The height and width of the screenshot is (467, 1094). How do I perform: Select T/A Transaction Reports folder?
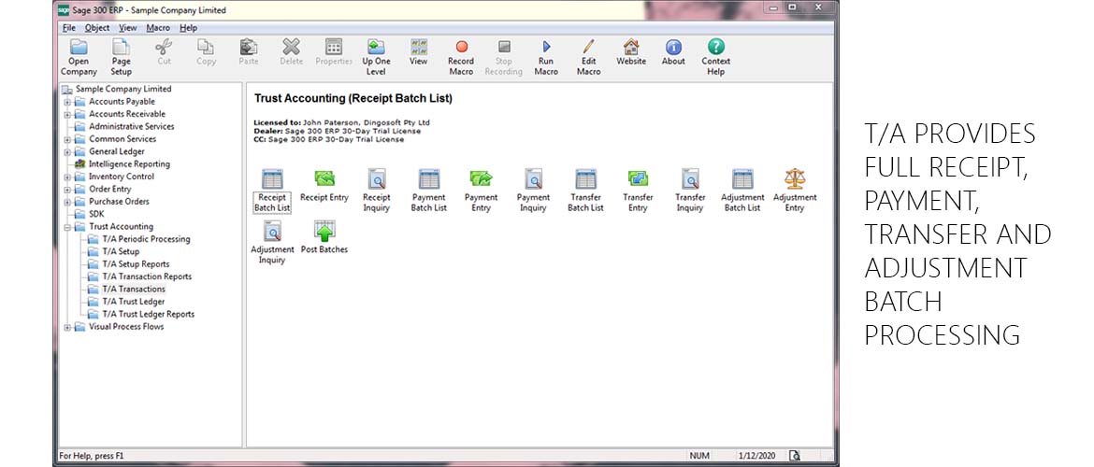[147, 276]
